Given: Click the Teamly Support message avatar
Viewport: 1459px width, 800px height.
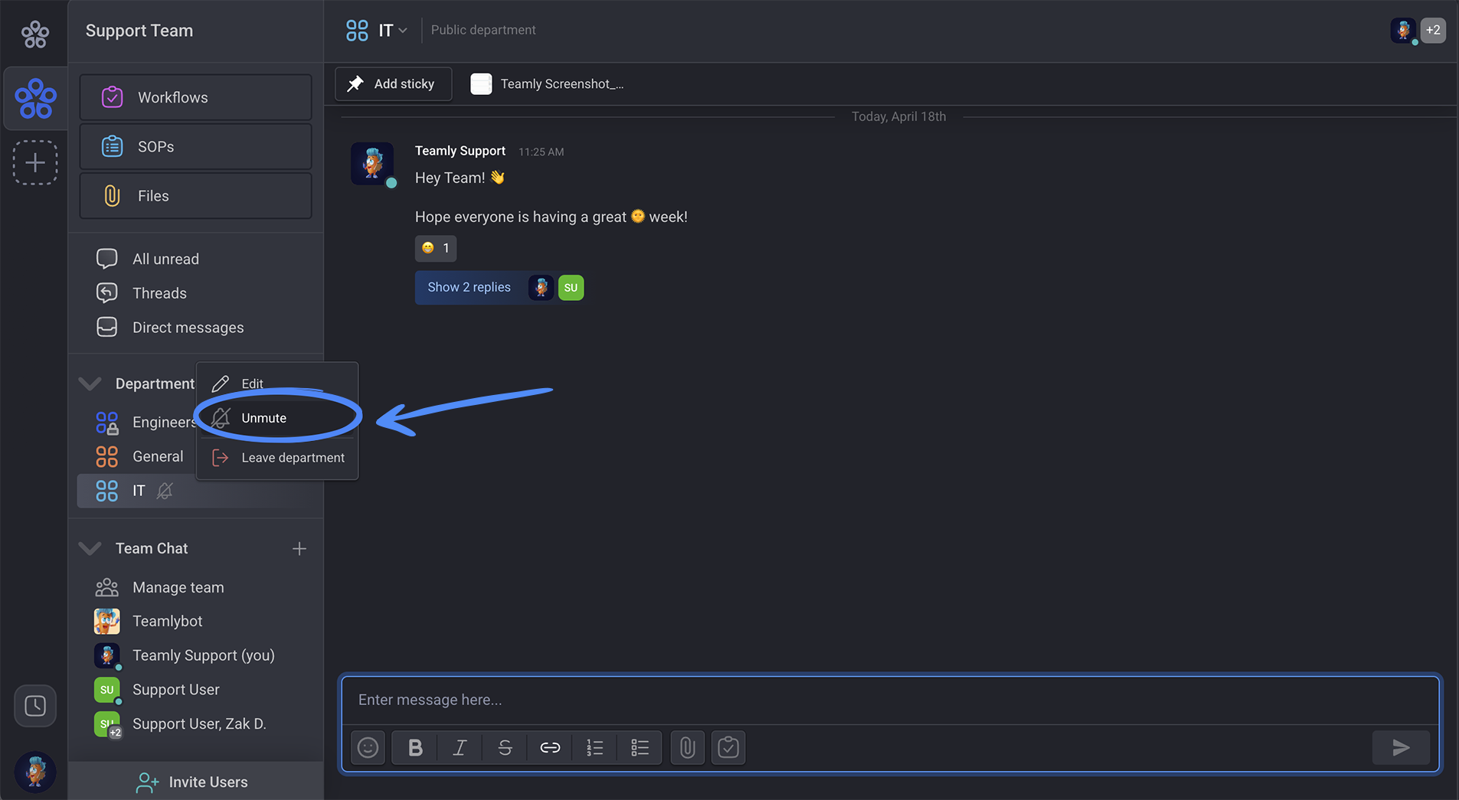Looking at the screenshot, I should click(x=372, y=163).
